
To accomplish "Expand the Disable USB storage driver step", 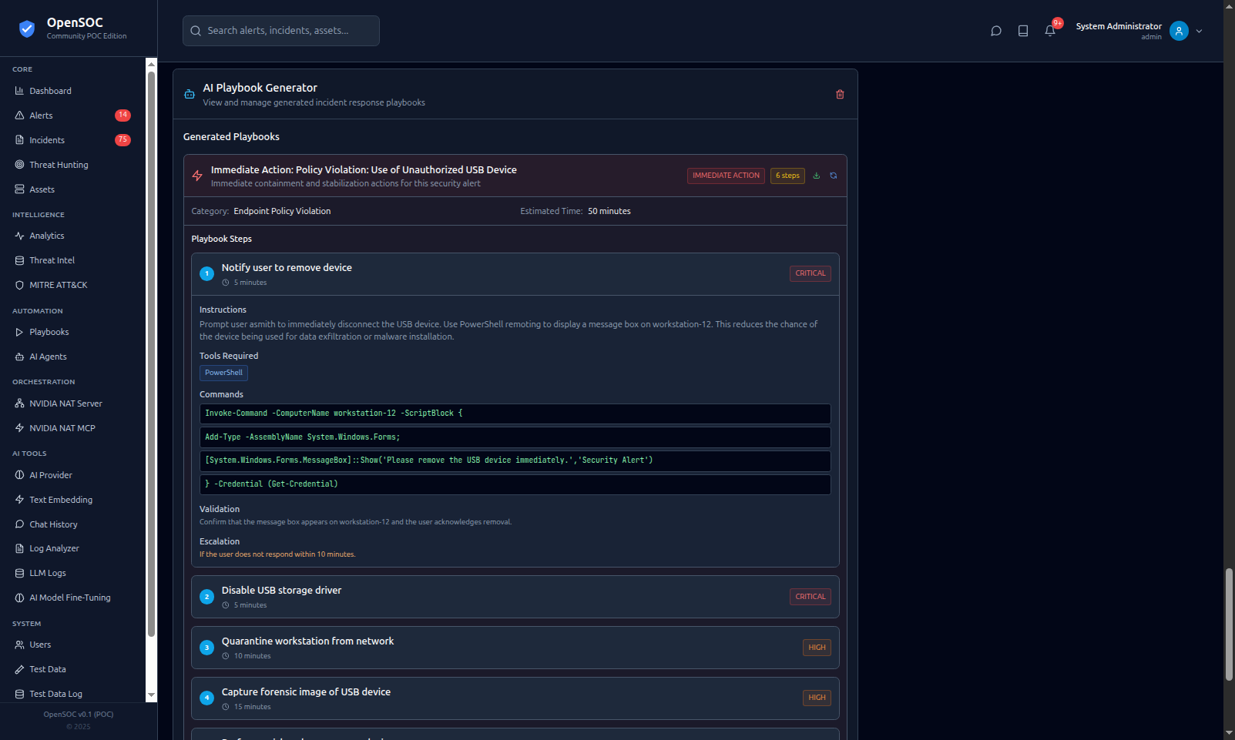I will 515,597.
